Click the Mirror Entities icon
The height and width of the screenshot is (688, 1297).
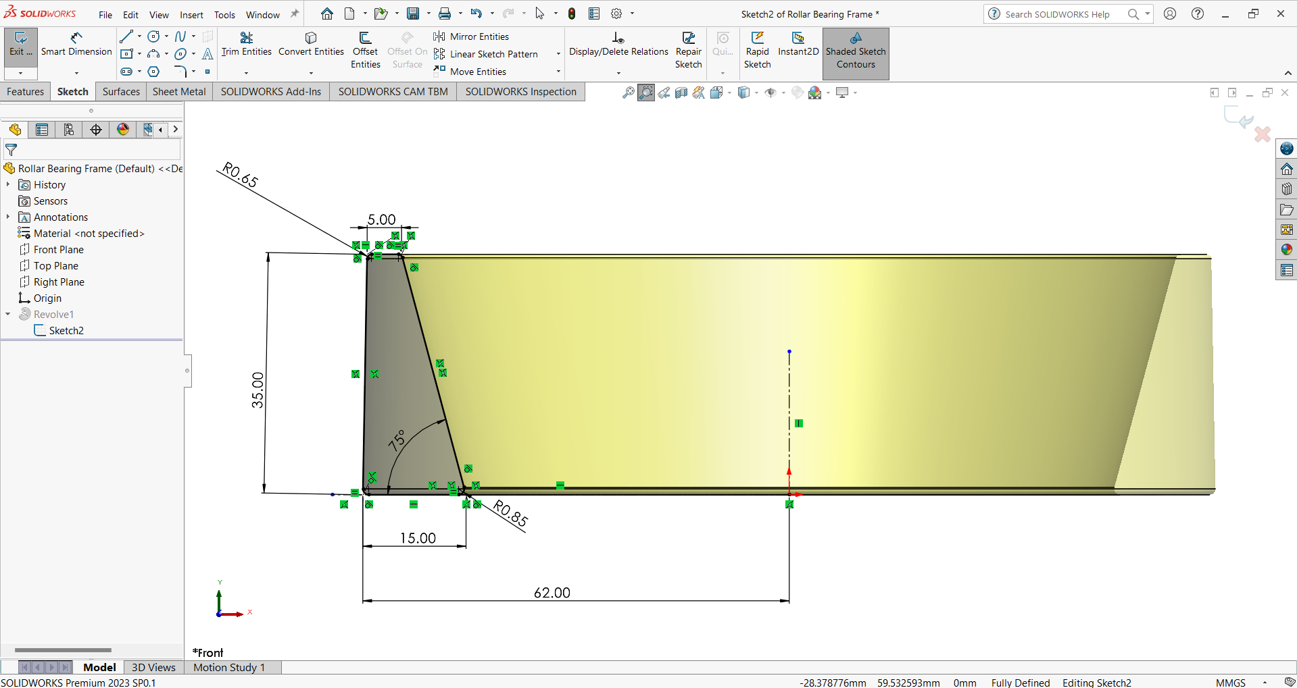(439, 36)
